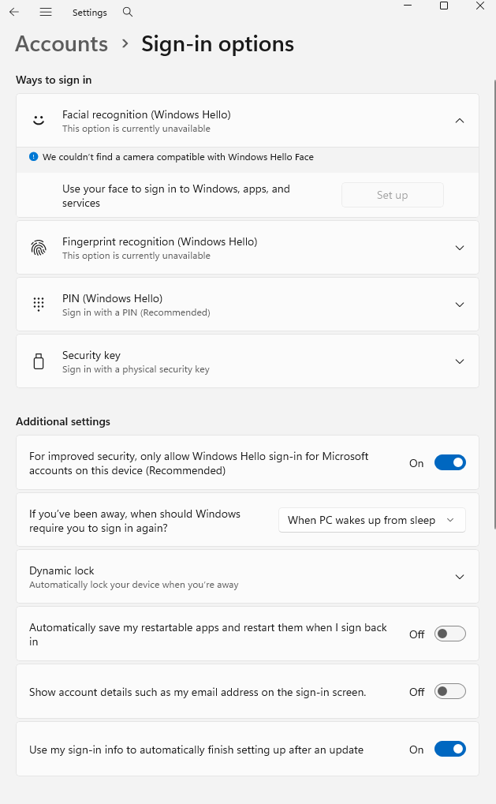Enable automatically save restartable apps toggle
The height and width of the screenshot is (804, 496).
(x=450, y=634)
